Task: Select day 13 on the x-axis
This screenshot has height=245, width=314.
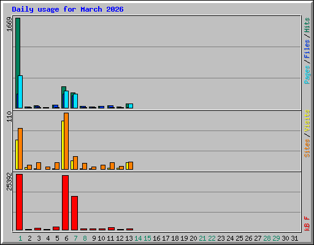Action: coord(129,238)
